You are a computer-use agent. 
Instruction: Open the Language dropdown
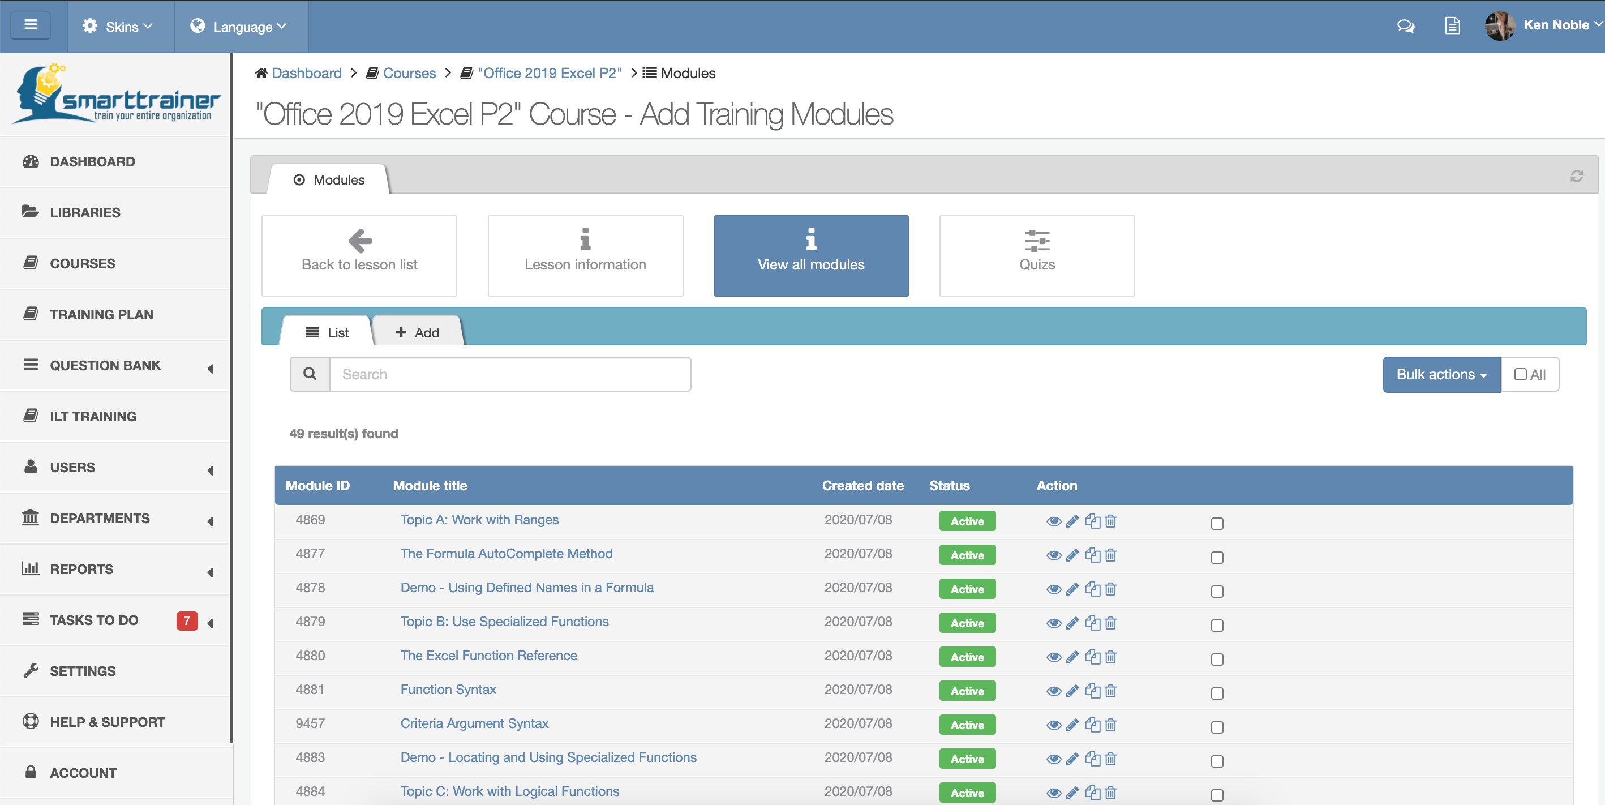tap(241, 27)
